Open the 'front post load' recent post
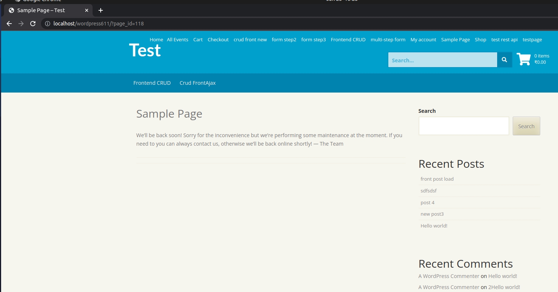 (437, 179)
